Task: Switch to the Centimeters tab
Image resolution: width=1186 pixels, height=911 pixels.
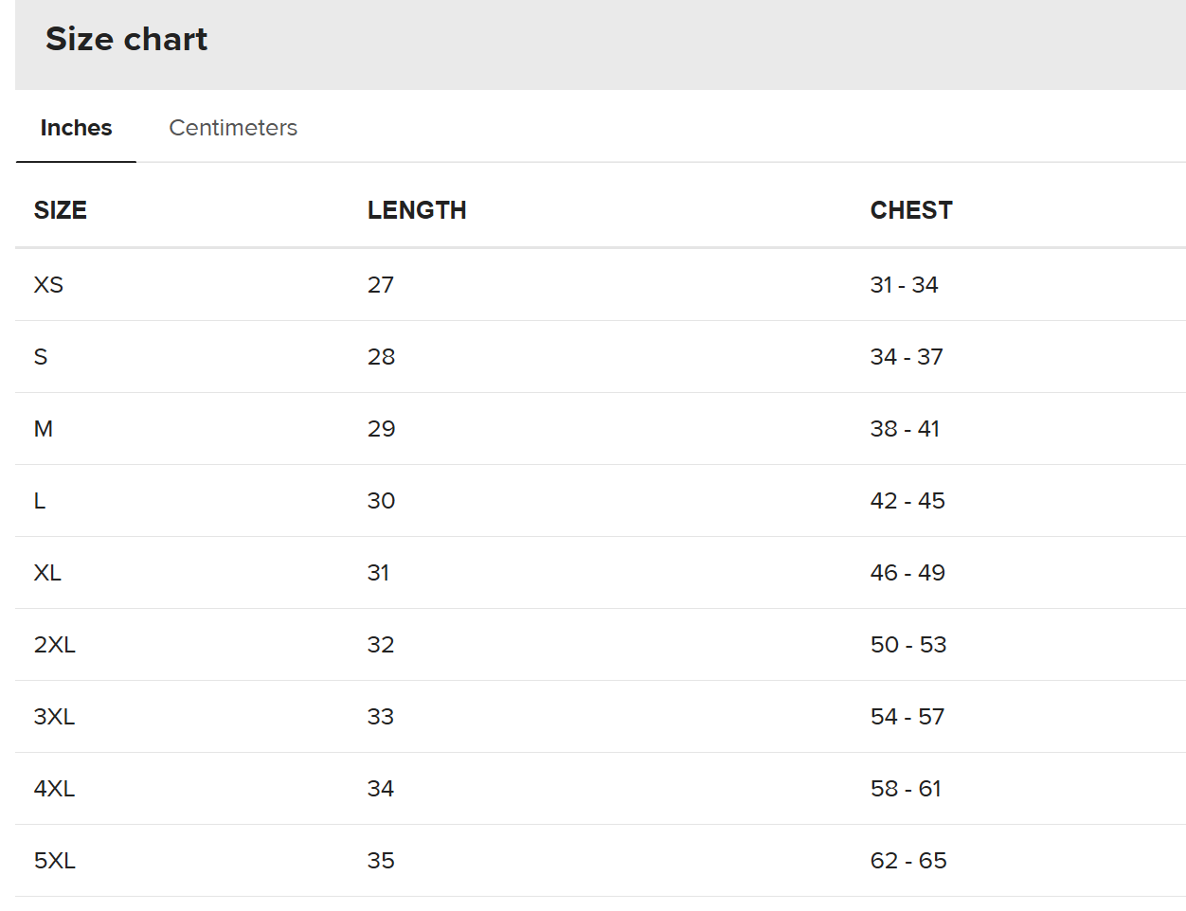Action: (233, 128)
